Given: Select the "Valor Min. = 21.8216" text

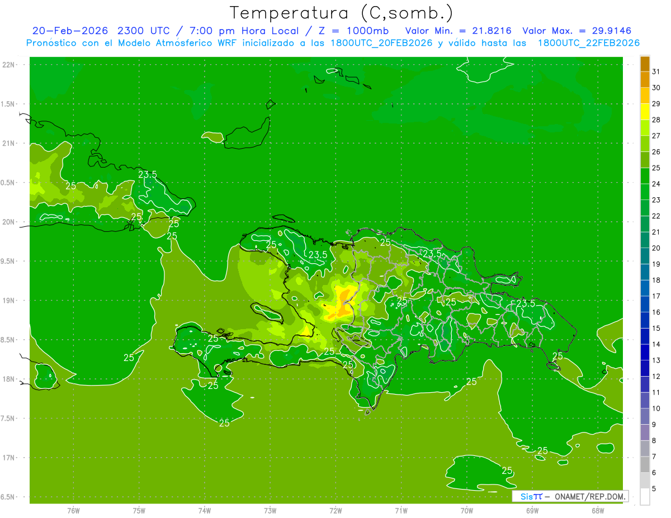Looking at the screenshot, I should [458, 31].
